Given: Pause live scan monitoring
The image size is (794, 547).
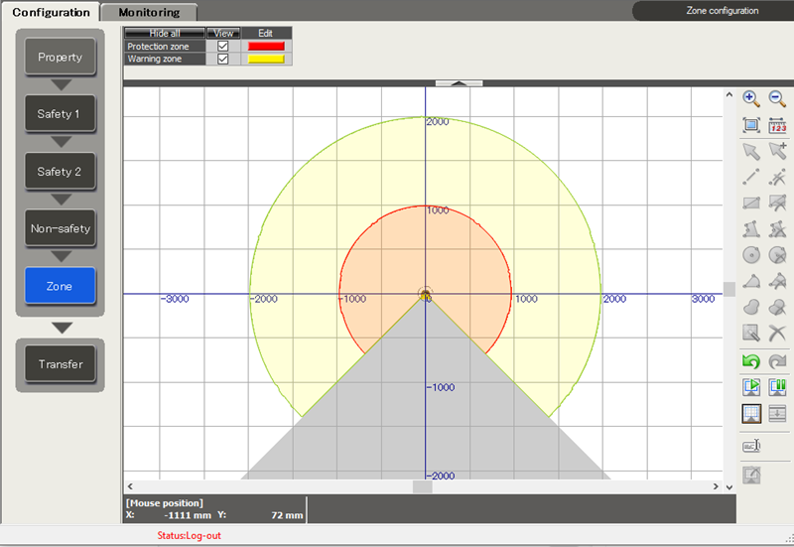Looking at the screenshot, I should 777,387.
